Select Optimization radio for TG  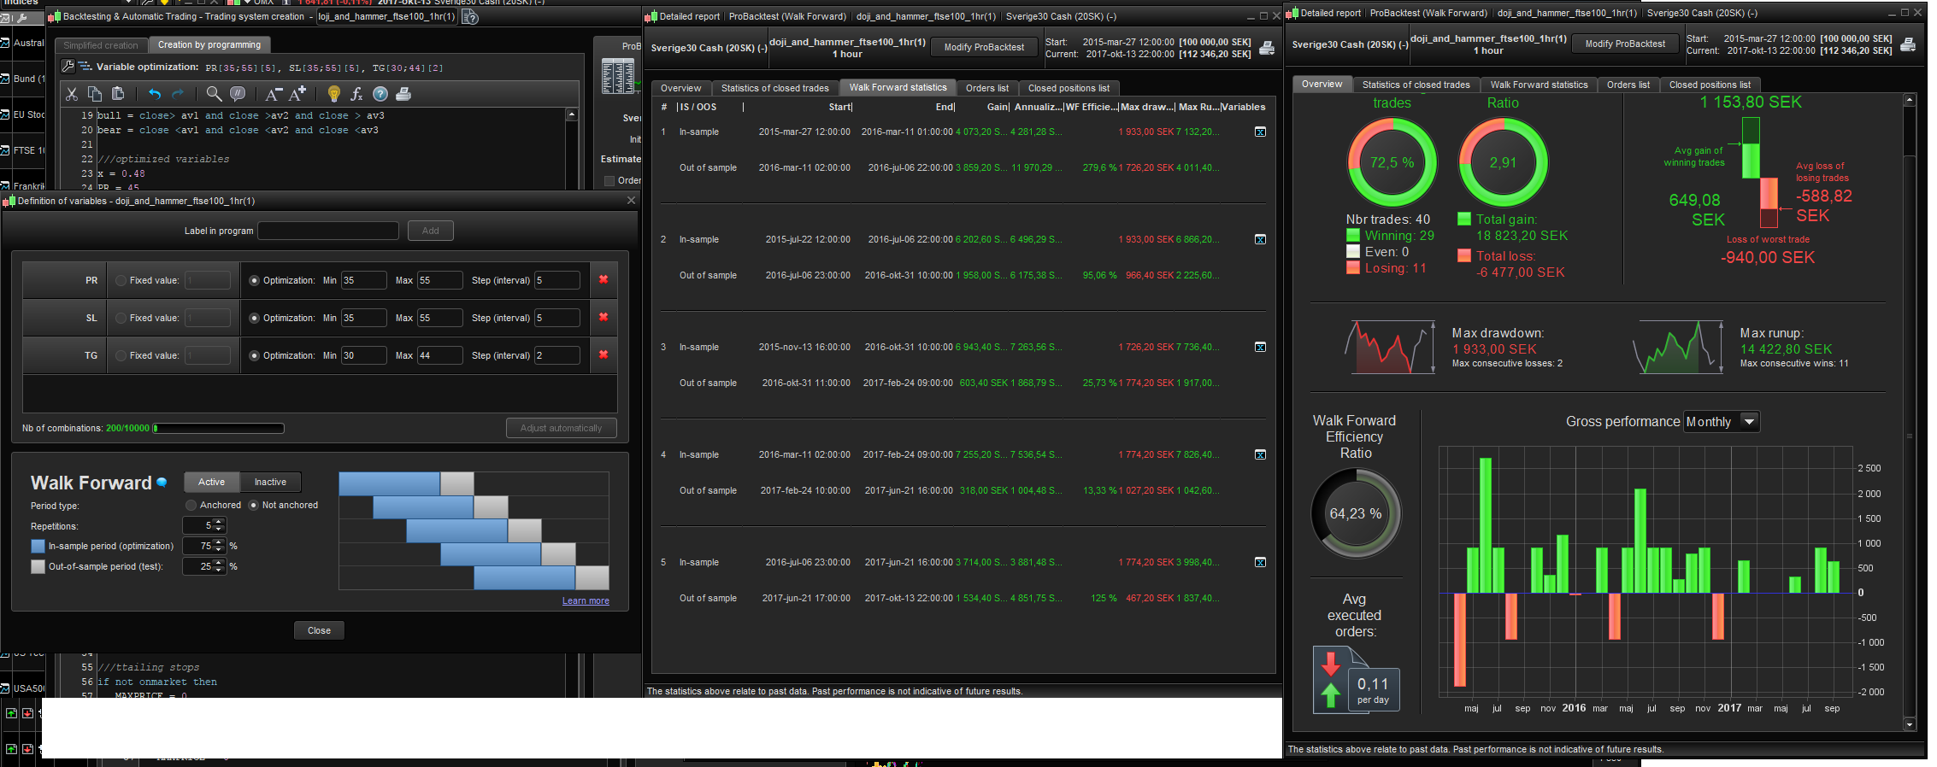(254, 355)
